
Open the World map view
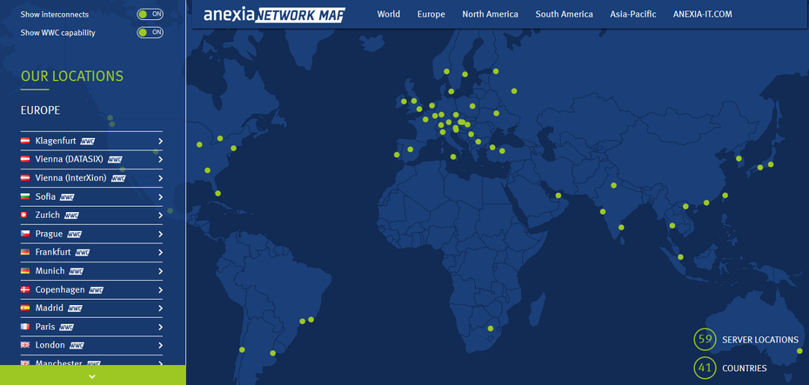click(389, 15)
